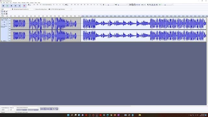This screenshot has width=208, height=117.
Task: Click the track gain slider
Action: click(4, 22)
